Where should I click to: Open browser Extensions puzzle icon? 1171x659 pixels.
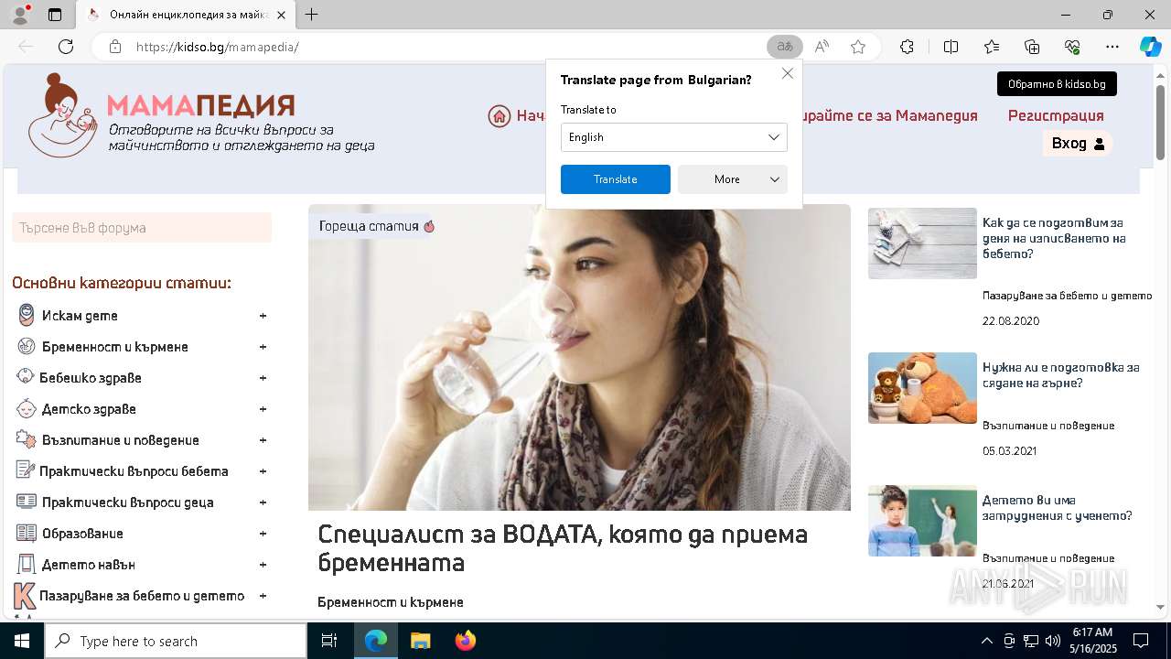pos(907,47)
